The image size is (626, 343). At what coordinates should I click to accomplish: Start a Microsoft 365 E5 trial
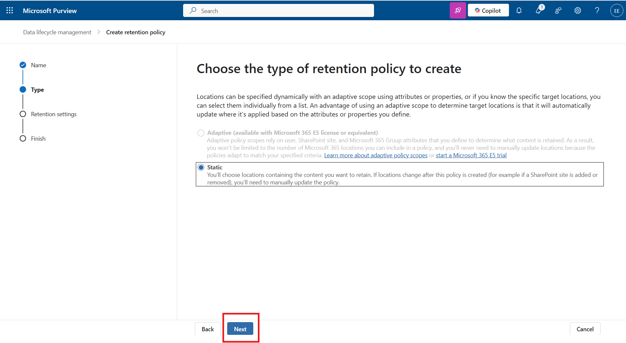[x=471, y=155]
